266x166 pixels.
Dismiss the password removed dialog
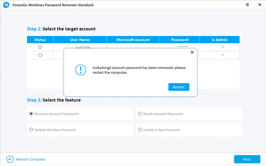point(192,52)
